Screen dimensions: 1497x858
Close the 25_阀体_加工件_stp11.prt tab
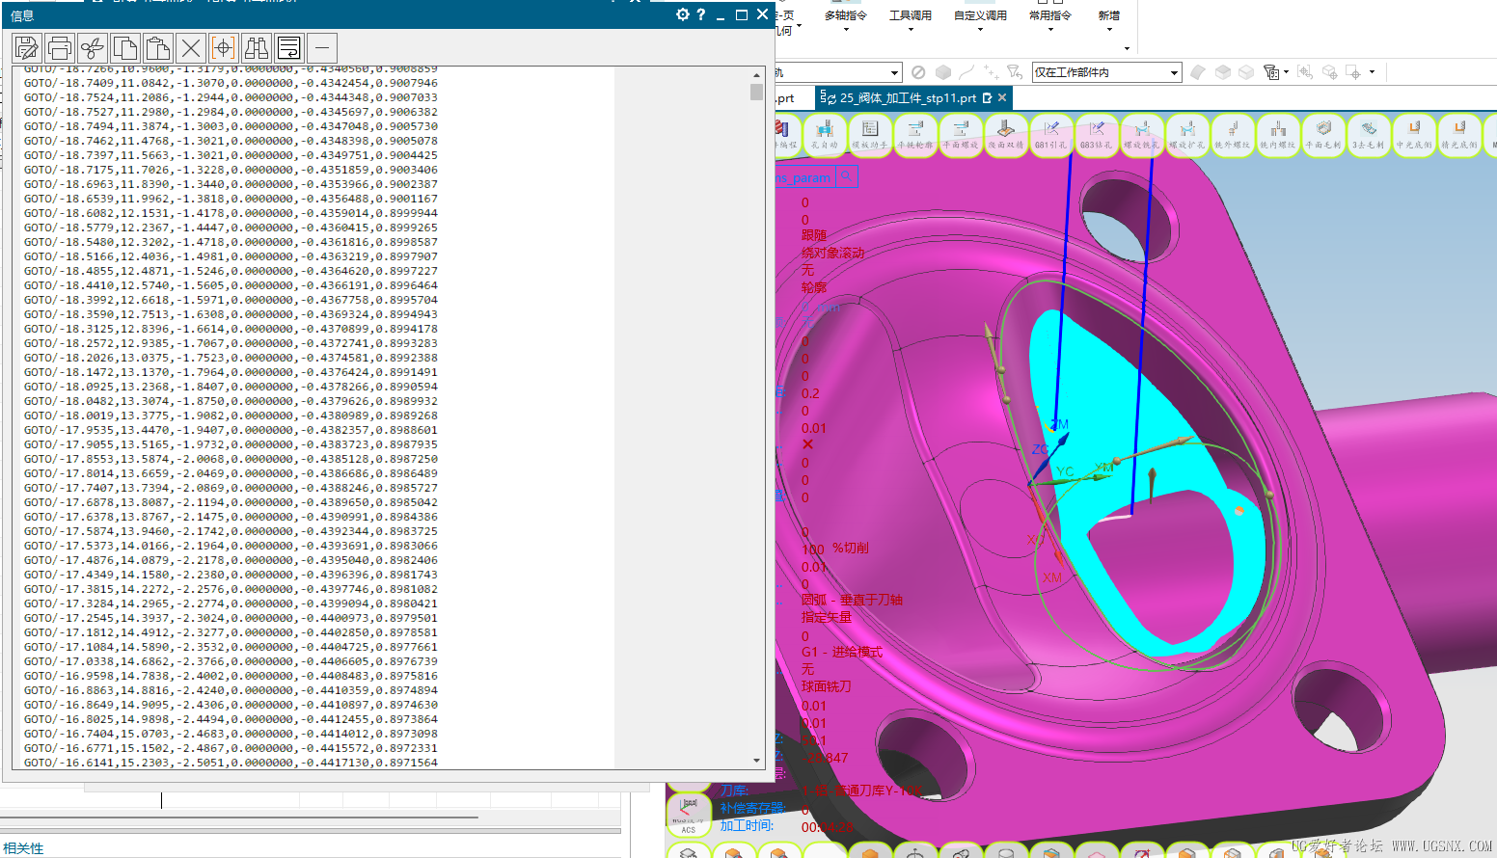pyautogui.click(x=1002, y=97)
